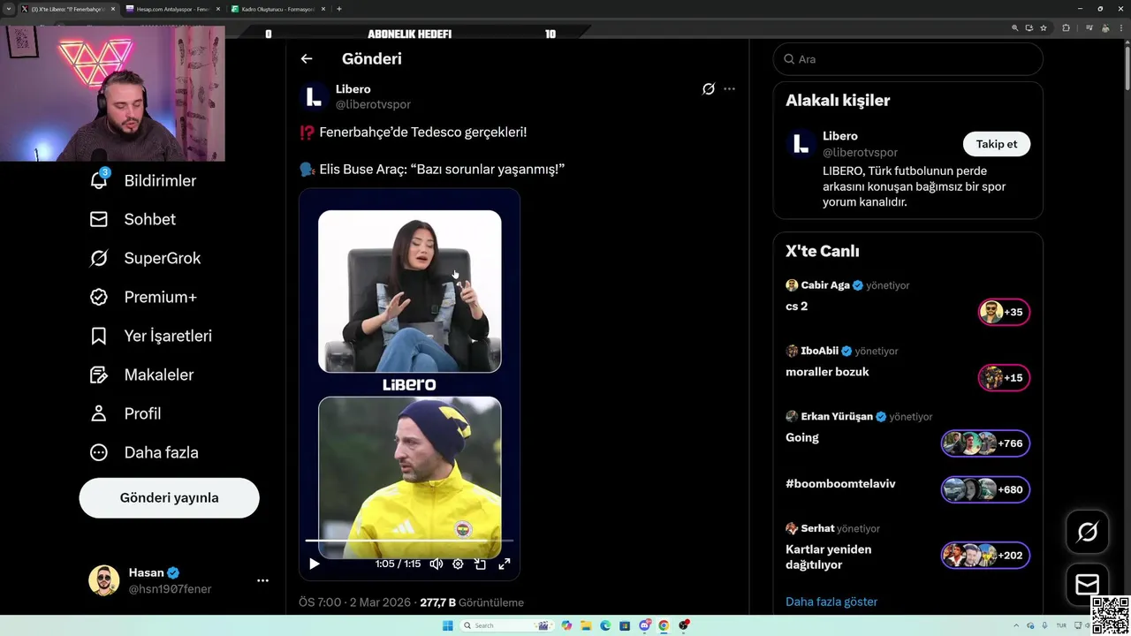Click Hasan's profile avatar
The image size is (1131, 636).
[103, 580]
